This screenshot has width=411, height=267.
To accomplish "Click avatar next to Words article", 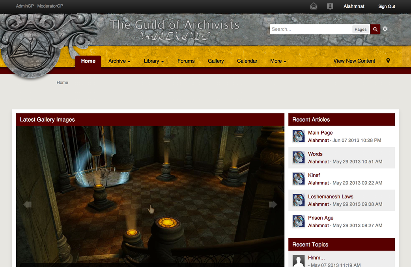I will (x=299, y=158).
